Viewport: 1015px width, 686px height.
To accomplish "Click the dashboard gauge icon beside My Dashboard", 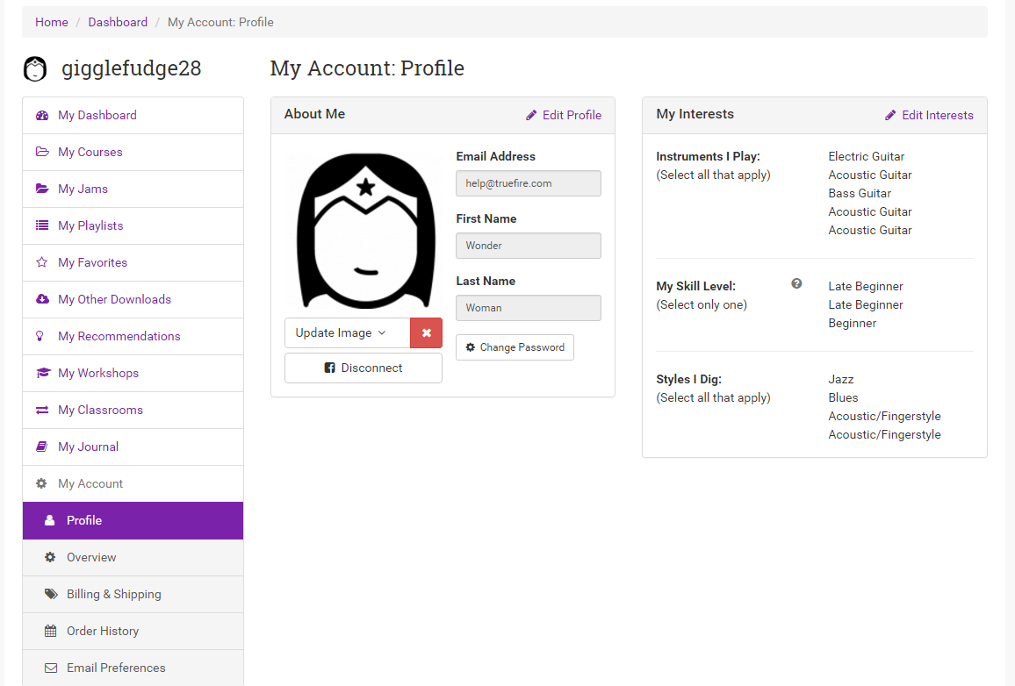I will (x=42, y=115).
